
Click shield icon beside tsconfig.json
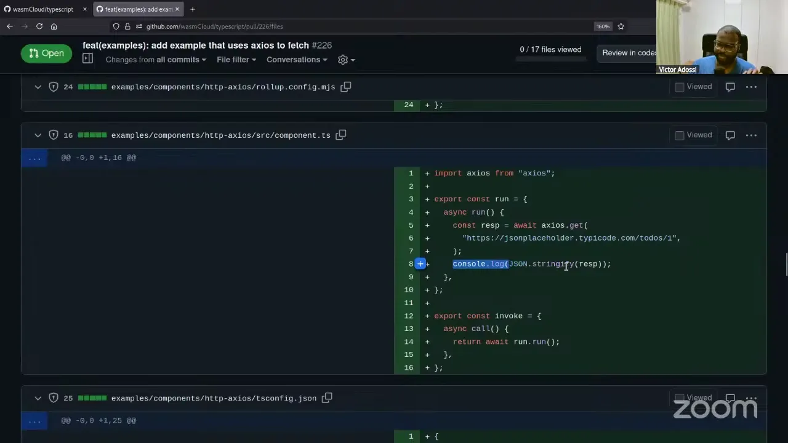click(x=54, y=398)
